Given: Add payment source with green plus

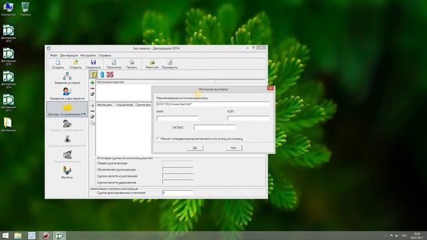Looking at the screenshot, I should [92, 83].
